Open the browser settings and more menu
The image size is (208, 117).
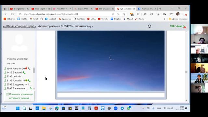pos(185,14)
